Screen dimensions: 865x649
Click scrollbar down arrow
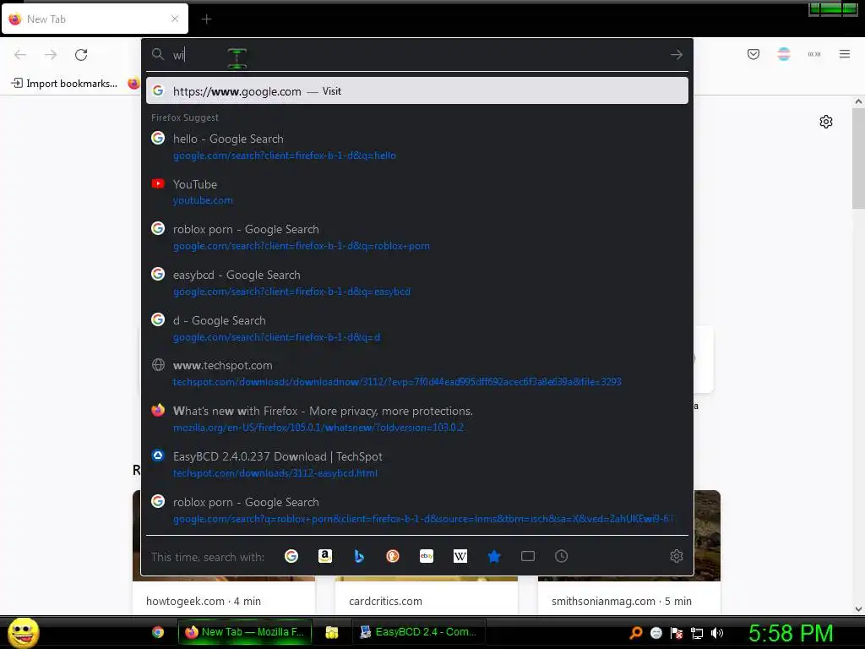[858, 608]
